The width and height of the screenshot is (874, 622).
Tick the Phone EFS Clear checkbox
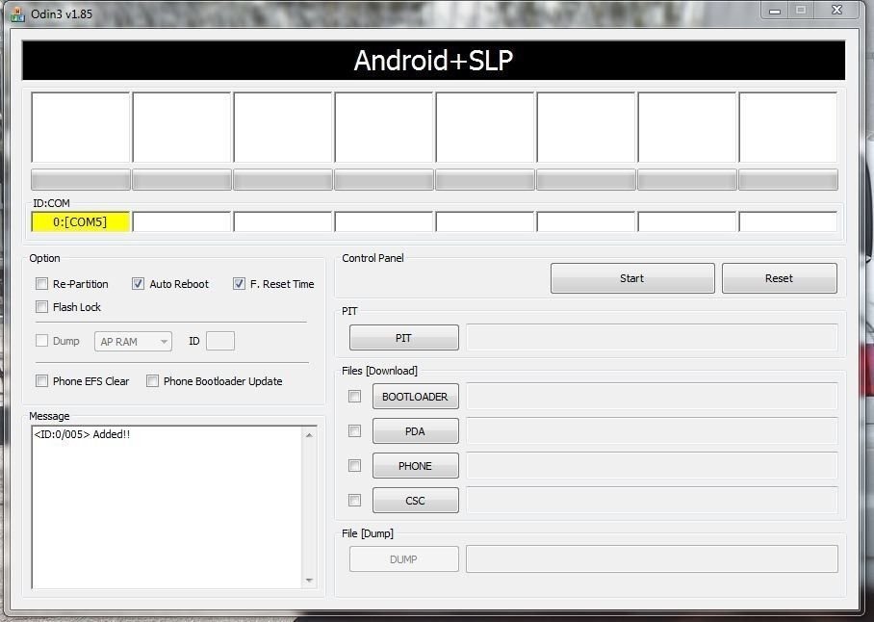click(x=41, y=380)
